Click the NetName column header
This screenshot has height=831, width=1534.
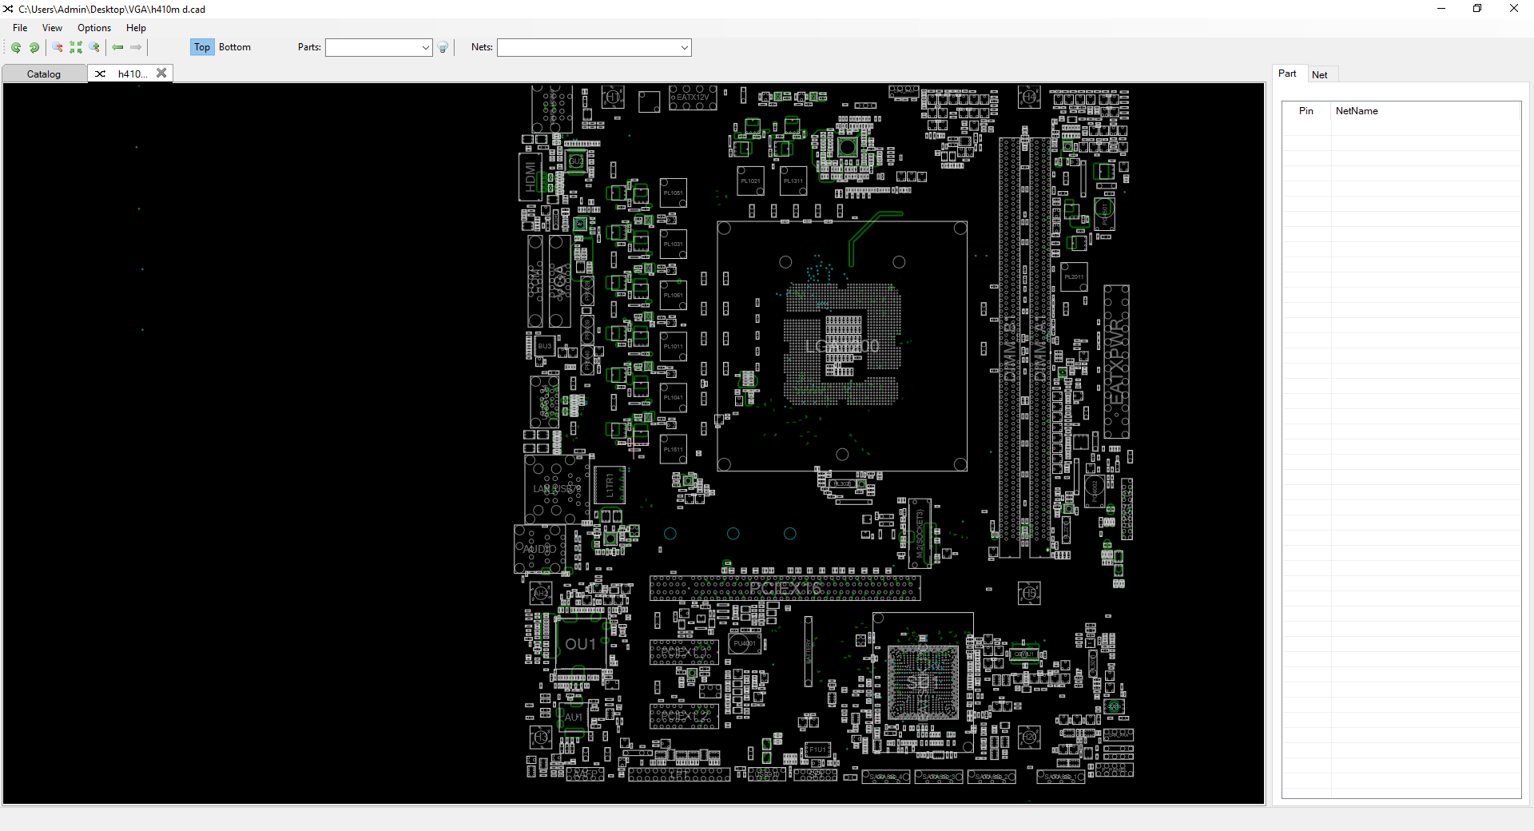coord(1357,111)
